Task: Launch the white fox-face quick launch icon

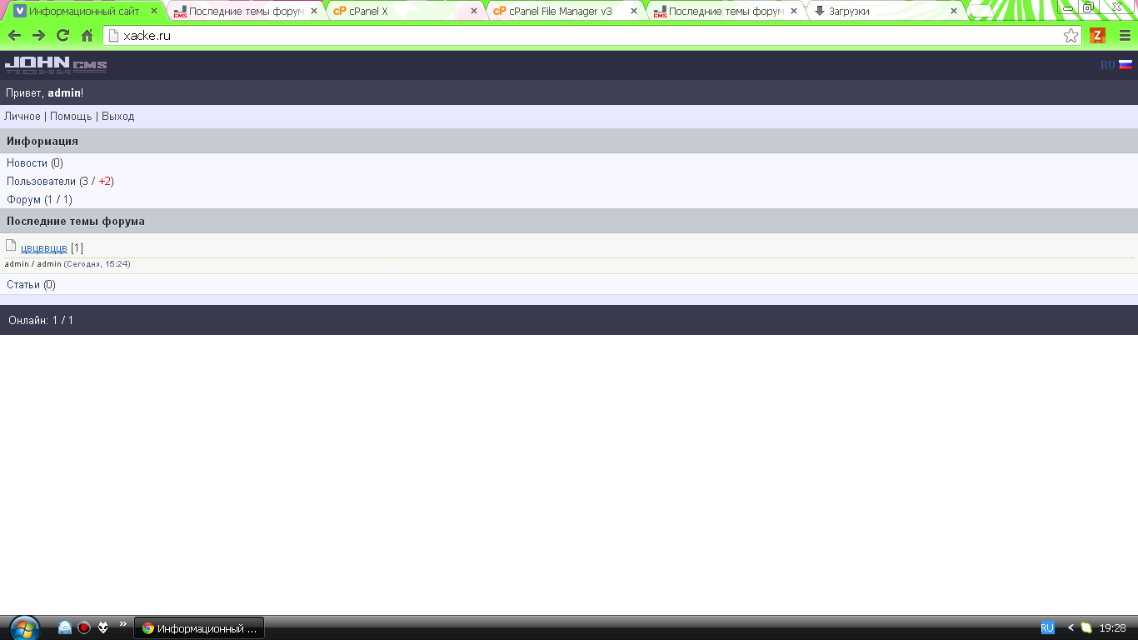Action: (103, 627)
